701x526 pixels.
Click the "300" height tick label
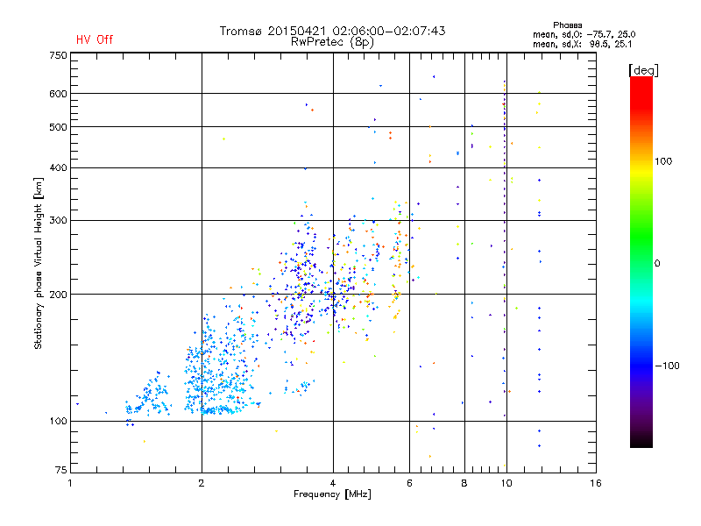(58, 220)
